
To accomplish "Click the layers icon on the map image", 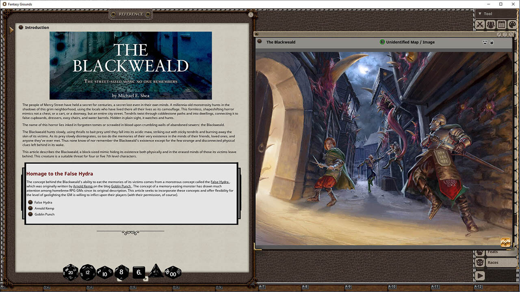I will 505,242.
